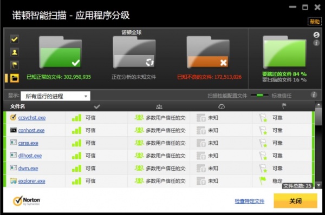The height and width of the screenshot is (215, 325).
Task: Click 未知 text in ccsvchst.exe row
Action: point(213,118)
